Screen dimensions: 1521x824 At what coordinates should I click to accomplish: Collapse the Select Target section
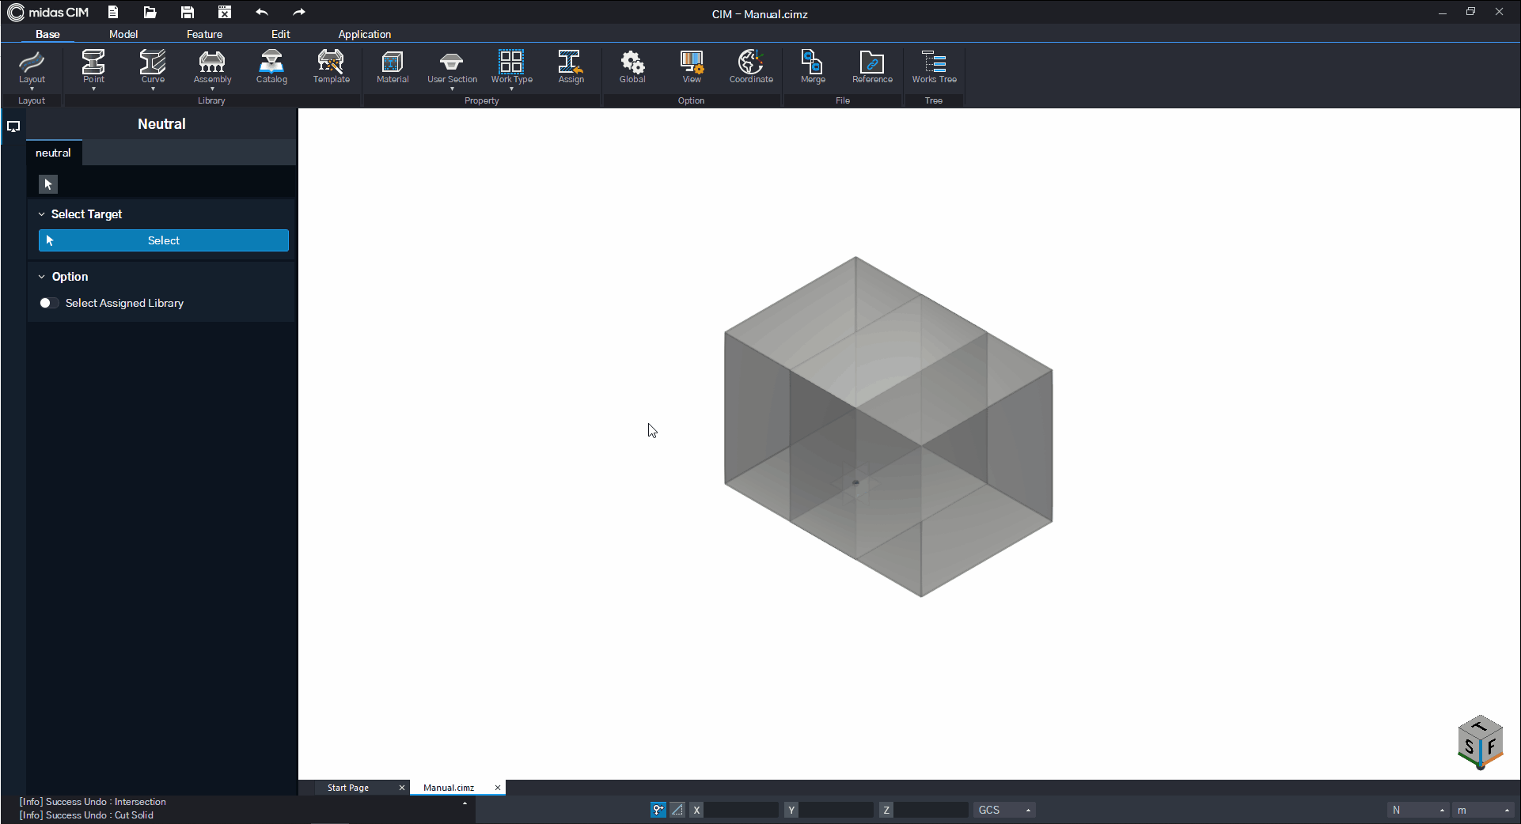[42, 214]
